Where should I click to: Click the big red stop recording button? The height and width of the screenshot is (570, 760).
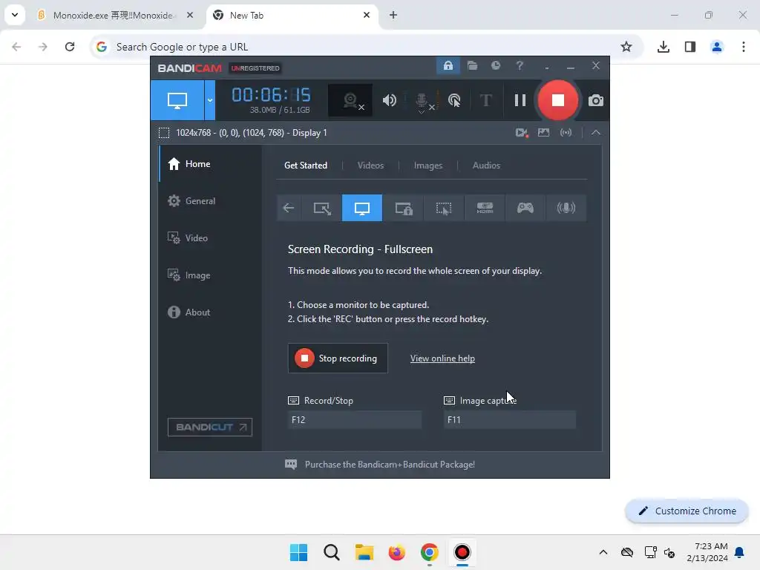point(558,100)
